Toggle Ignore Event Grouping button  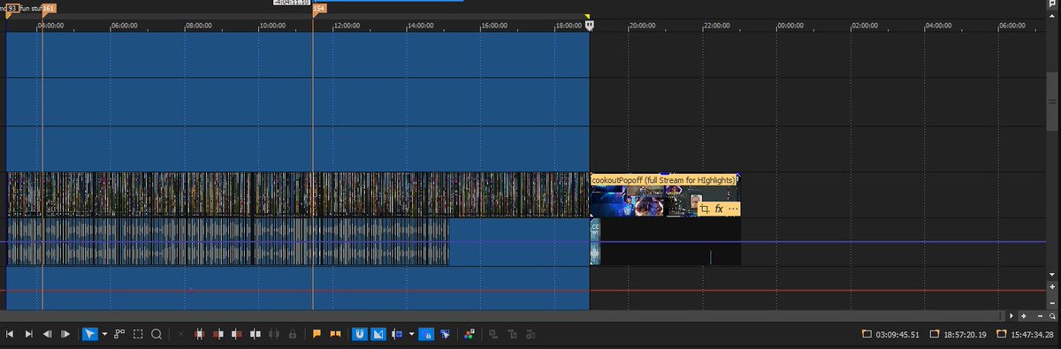444,334
